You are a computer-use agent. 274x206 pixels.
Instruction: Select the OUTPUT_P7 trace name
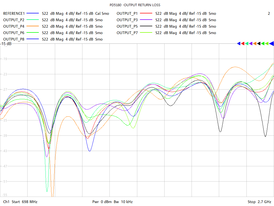pyautogui.click(x=127, y=33)
